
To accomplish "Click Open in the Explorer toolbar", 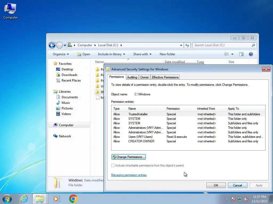I will point(83,54).
